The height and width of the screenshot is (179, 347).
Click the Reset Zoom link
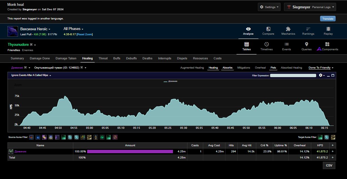pos(85,34)
